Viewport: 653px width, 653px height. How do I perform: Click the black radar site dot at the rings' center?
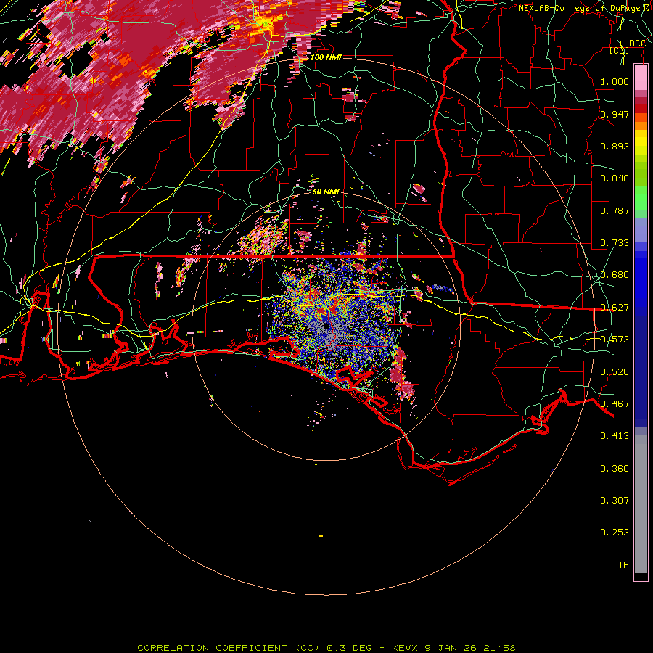click(326, 326)
